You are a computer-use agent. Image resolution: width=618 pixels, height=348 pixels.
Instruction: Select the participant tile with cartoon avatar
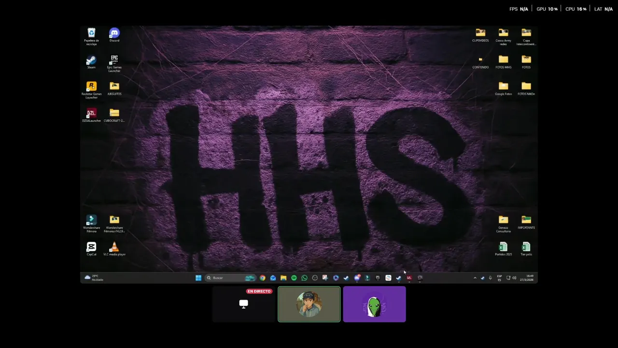tap(309, 304)
